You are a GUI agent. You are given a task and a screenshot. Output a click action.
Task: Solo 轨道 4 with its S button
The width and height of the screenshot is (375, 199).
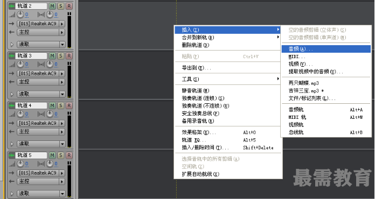point(61,105)
